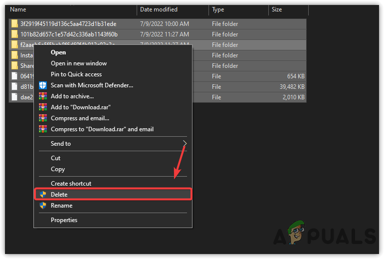Click the admin shield icon next to Delete

click(42, 195)
